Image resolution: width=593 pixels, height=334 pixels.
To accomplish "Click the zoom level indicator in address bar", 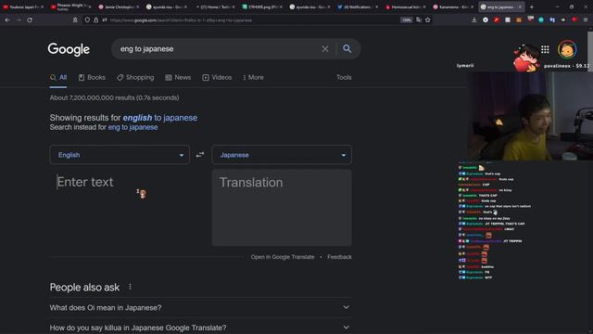I will [407, 20].
